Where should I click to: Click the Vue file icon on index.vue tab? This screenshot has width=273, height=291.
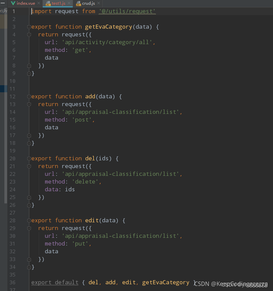click(x=13, y=3)
